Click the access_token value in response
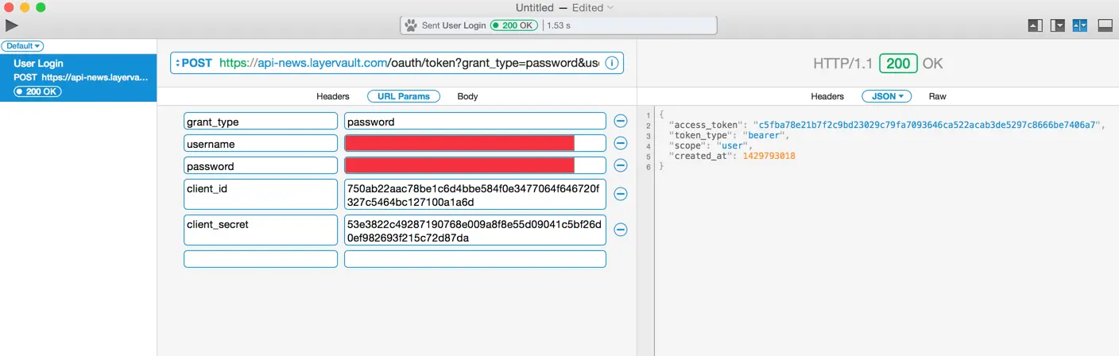 point(927,125)
